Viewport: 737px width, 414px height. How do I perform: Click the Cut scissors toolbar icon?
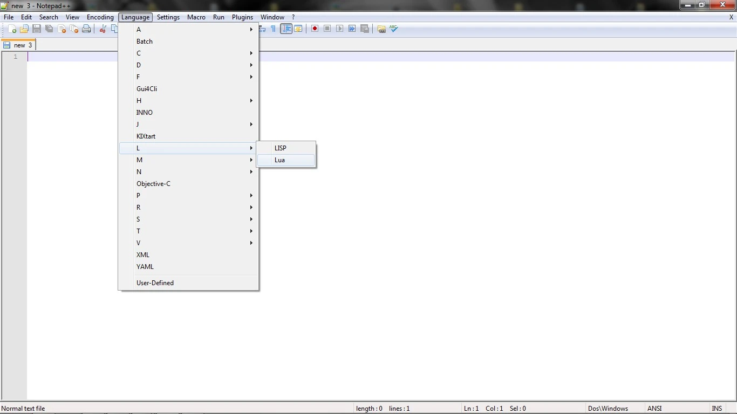(x=103, y=29)
